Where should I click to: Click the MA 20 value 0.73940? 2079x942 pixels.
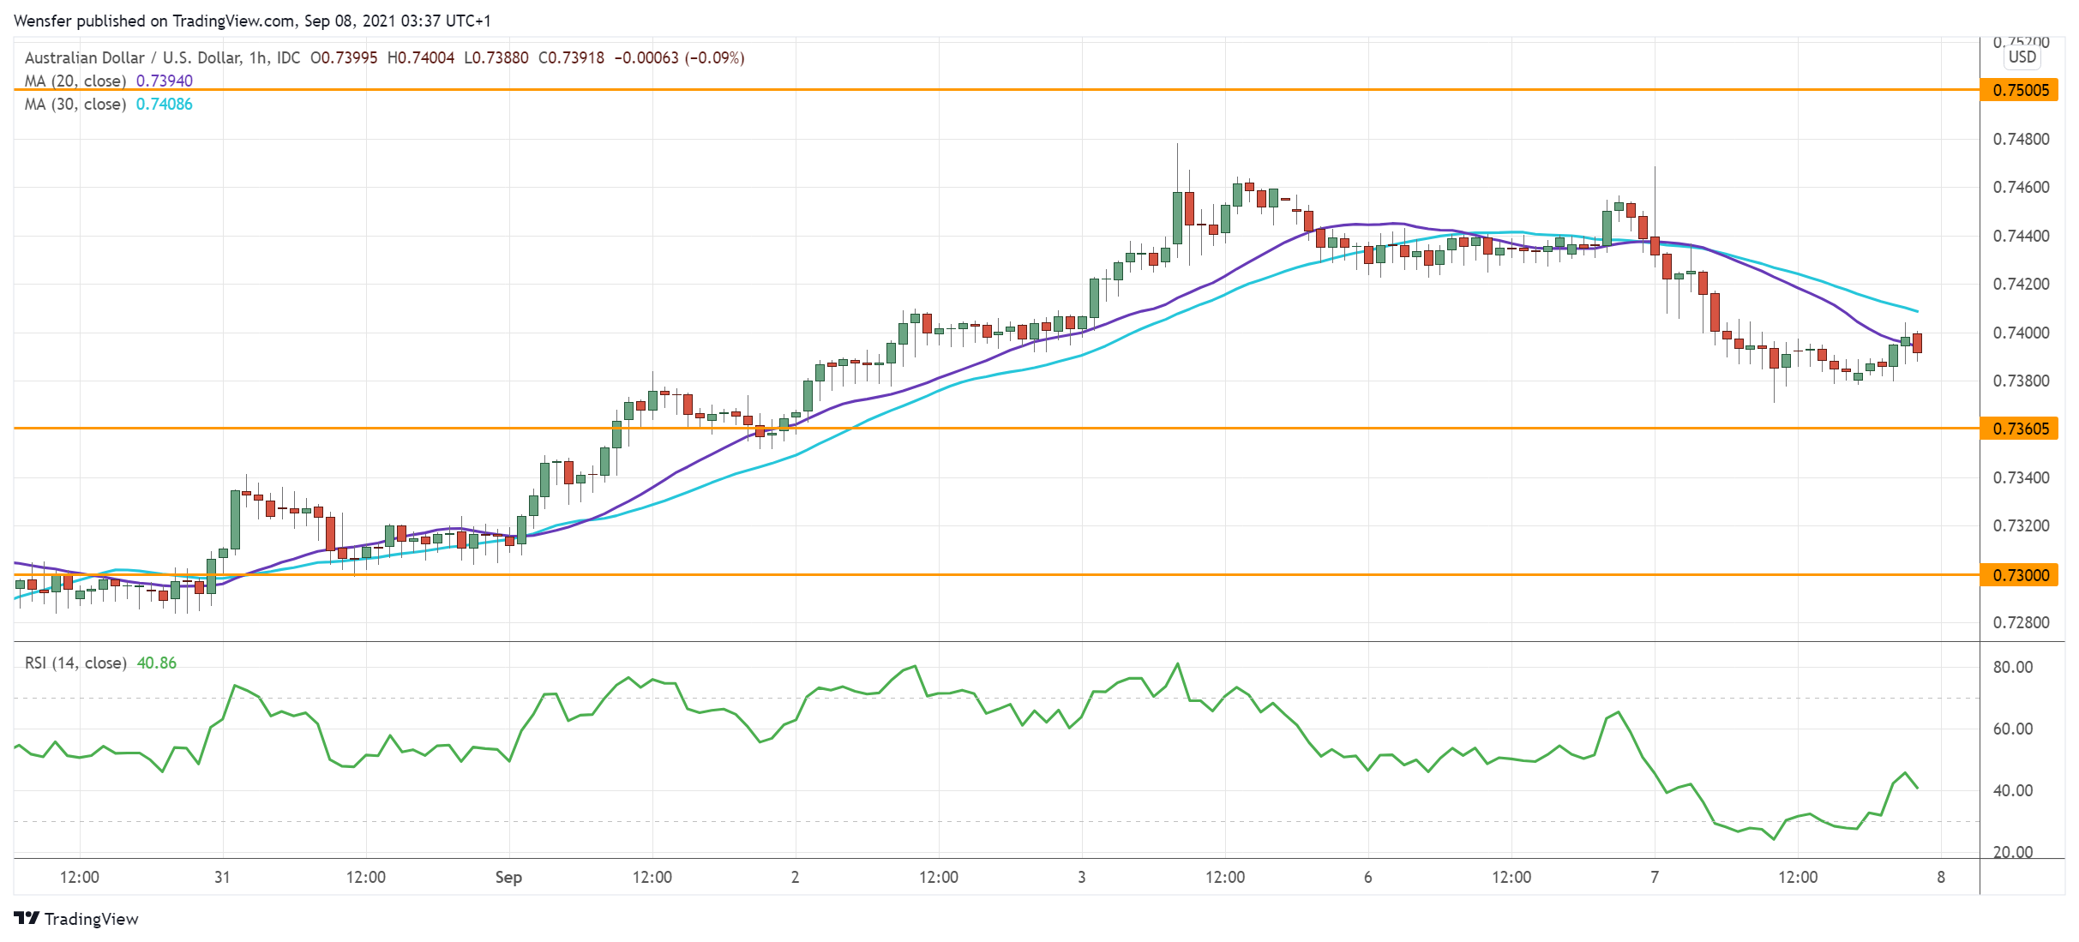pos(165,81)
